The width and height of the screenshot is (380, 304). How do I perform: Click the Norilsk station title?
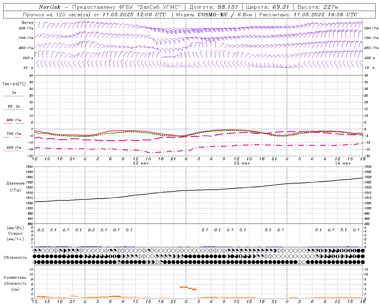[50, 7]
